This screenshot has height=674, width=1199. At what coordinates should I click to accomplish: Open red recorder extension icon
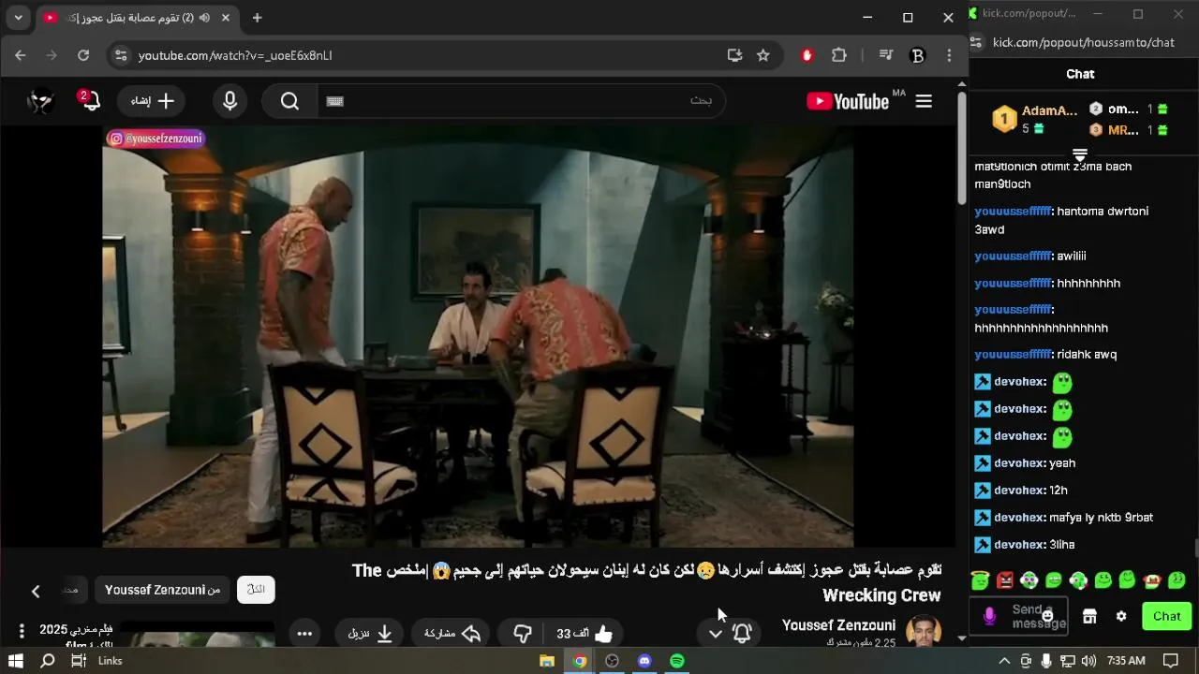[x=807, y=55]
